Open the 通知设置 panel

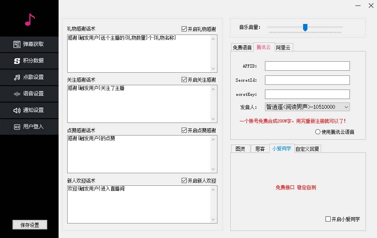(29, 110)
